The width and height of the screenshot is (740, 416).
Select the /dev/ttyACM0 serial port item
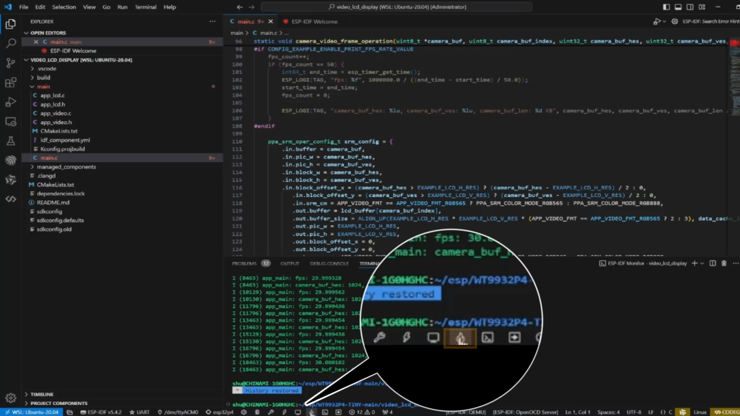177,412
